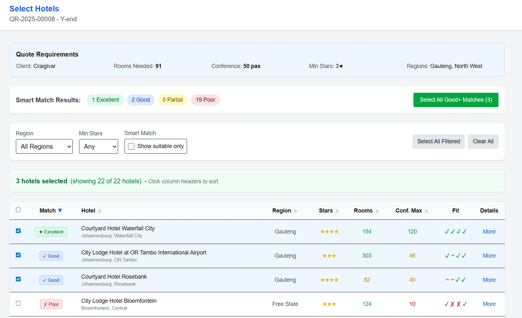
Task: Open More details for City Lodge OR Tambo
Action: click(x=489, y=256)
